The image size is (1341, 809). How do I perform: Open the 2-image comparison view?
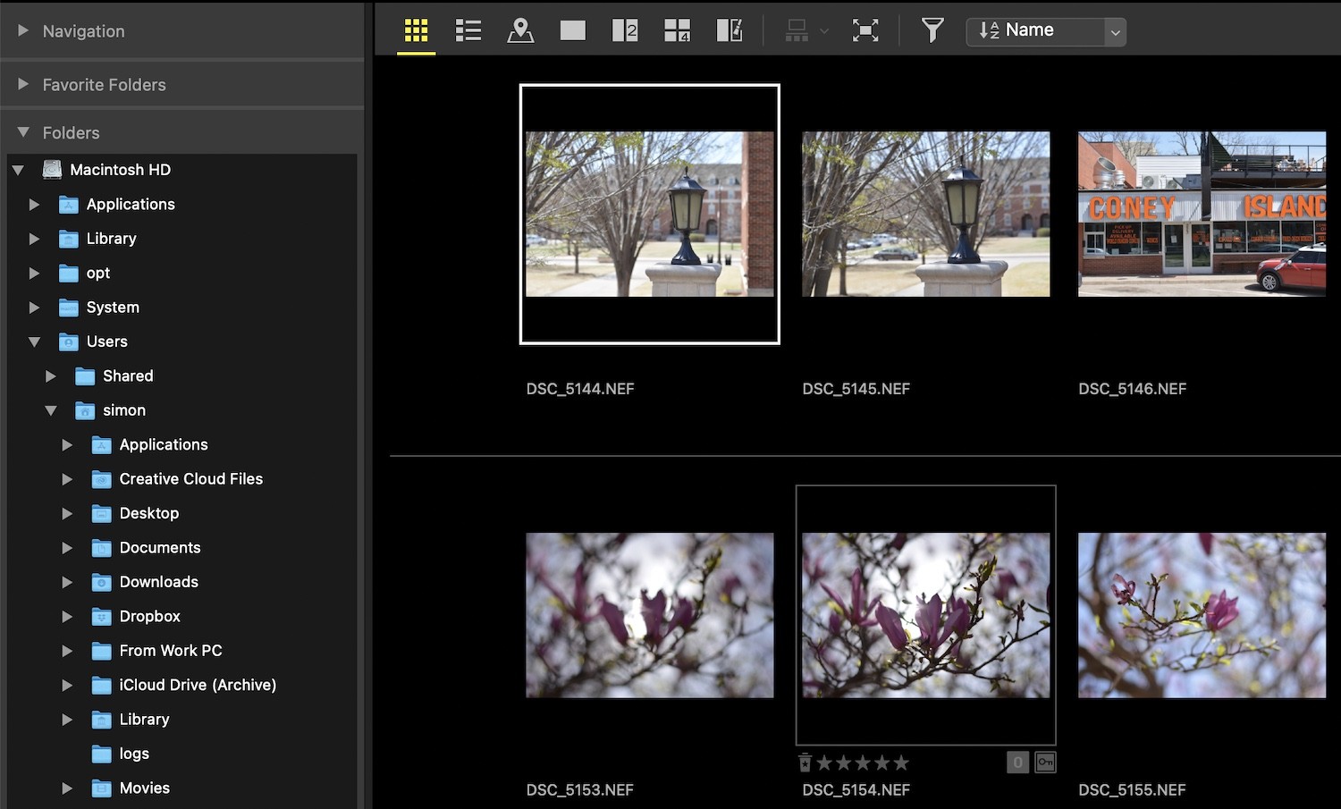tap(625, 29)
